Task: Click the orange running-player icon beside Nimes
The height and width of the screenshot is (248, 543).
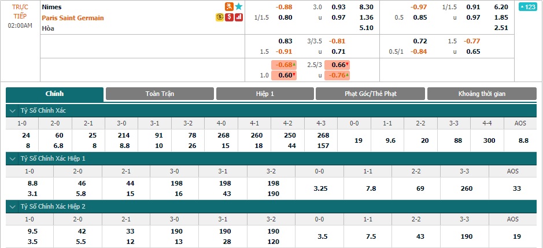Action: (x=229, y=6)
